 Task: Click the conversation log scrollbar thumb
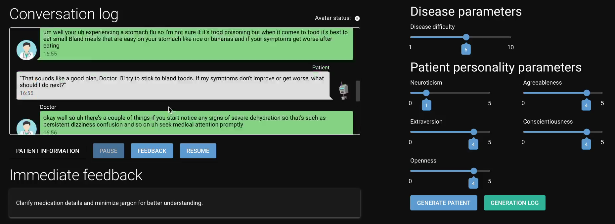coord(358,91)
